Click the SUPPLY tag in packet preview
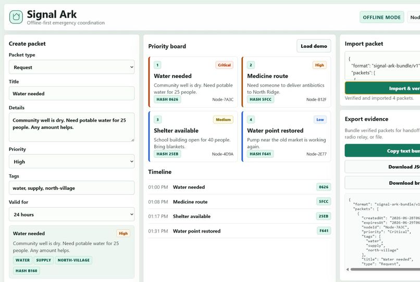This screenshot has height=282, width=420. (x=43, y=260)
